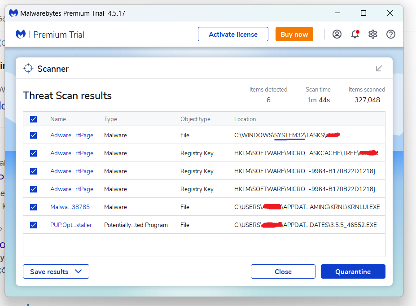Image resolution: width=416 pixels, height=306 pixels.
Task: Uncheck the third row Adware registry key checkbox
Action: click(x=33, y=171)
